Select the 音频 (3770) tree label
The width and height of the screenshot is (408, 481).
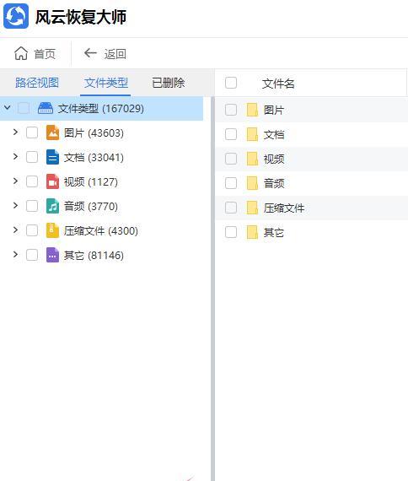tap(91, 207)
